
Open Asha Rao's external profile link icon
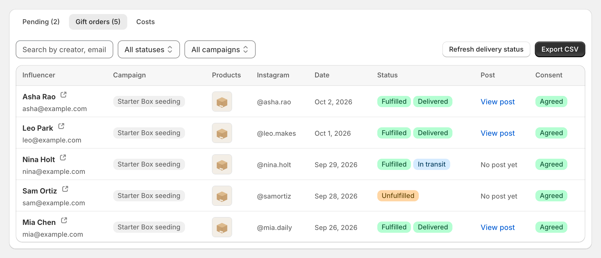pos(64,95)
